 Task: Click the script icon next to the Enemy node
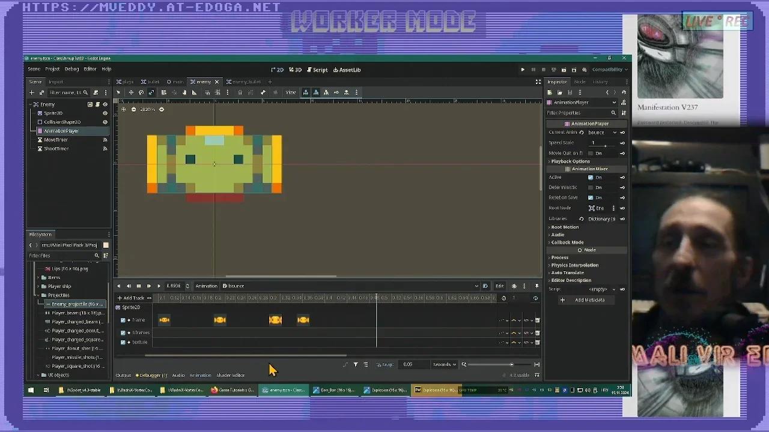coord(97,104)
